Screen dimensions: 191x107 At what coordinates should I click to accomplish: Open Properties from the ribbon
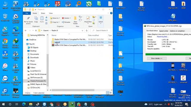pyautogui.click(x=88, y=20)
